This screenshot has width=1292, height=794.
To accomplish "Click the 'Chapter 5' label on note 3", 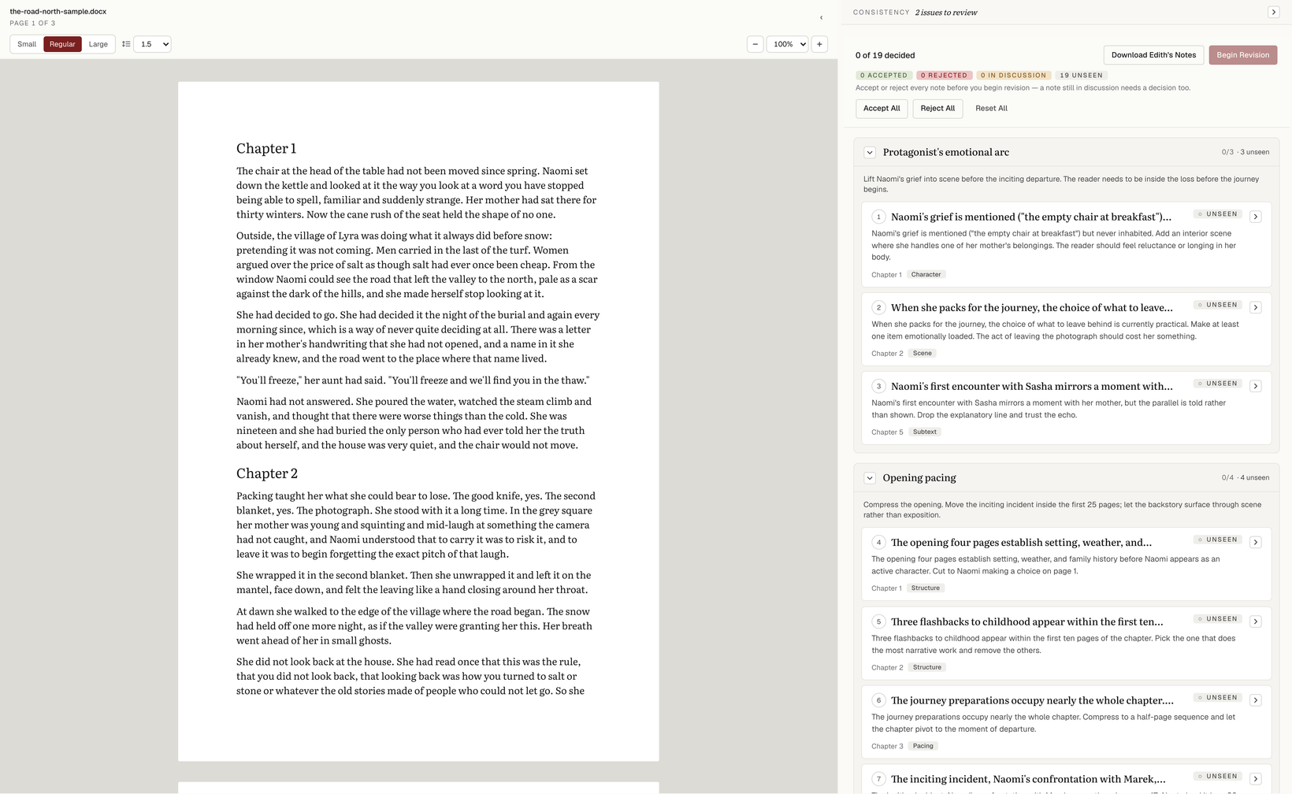I will (x=887, y=432).
